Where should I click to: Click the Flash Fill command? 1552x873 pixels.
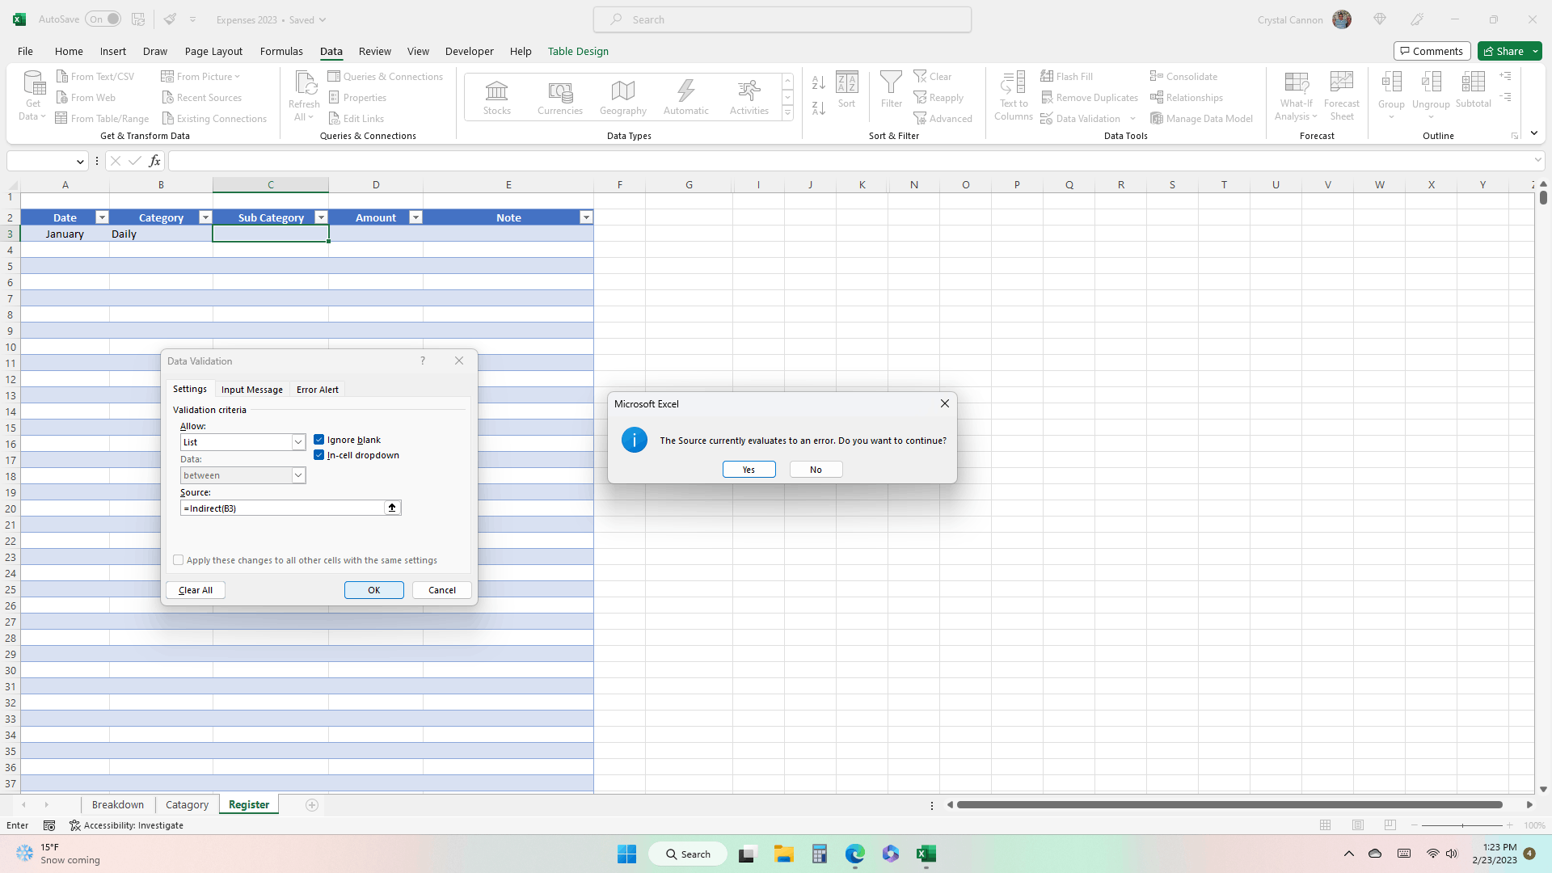pyautogui.click(x=1068, y=75)
